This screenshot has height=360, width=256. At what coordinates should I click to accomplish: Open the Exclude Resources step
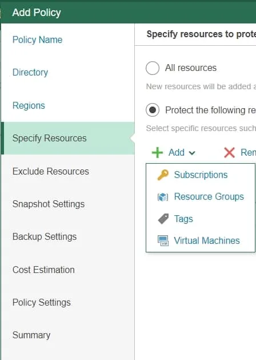pos(51,171)
